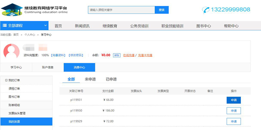Click 申请 for order p119931
This screenshot has height=130, width=261.
click(x=234, y=100)
